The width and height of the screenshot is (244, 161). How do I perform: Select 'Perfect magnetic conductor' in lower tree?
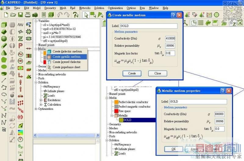(135, 106)
